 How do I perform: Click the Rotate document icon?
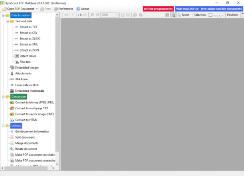(12, 149)
